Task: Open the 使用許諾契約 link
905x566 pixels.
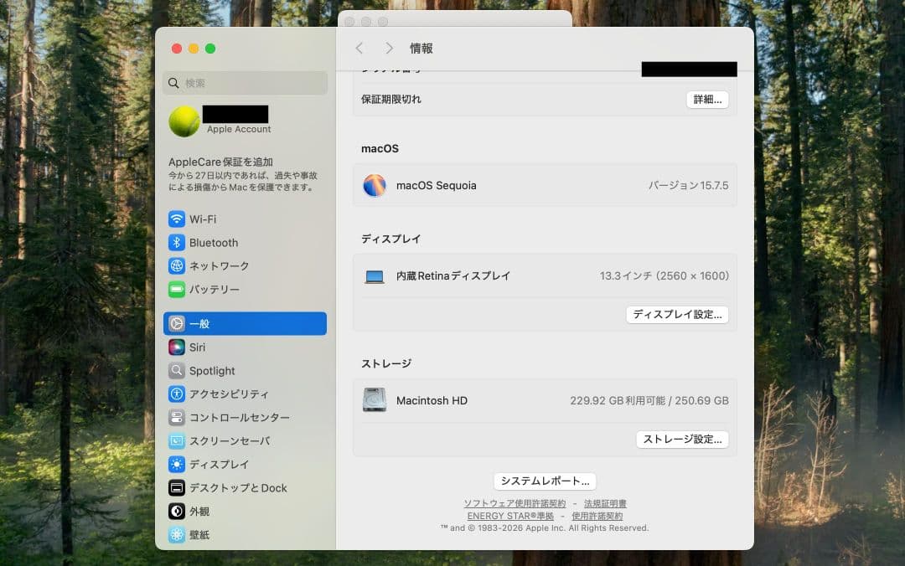Action: click(597, 516)
